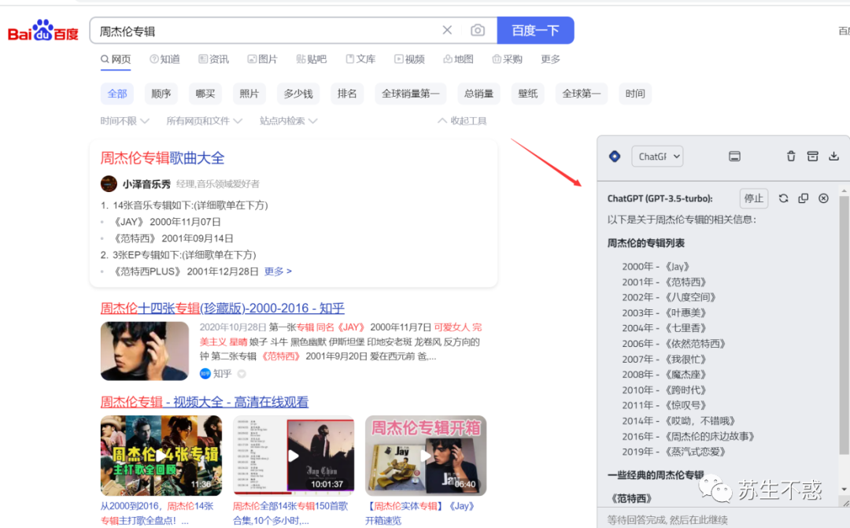Viewport: 850px width, 528px height.
Task: Select the 照片 filter chip
Action: point(249,94)
